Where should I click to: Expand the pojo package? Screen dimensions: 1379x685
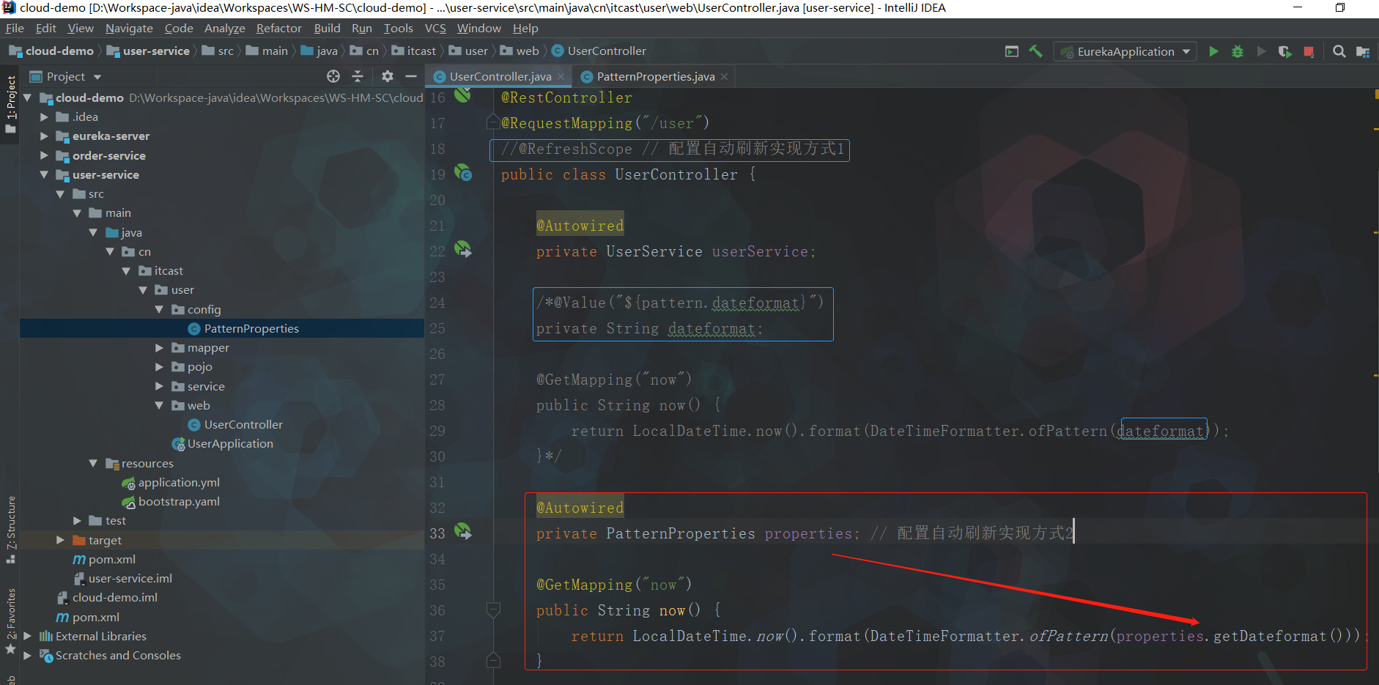point(159,366)
